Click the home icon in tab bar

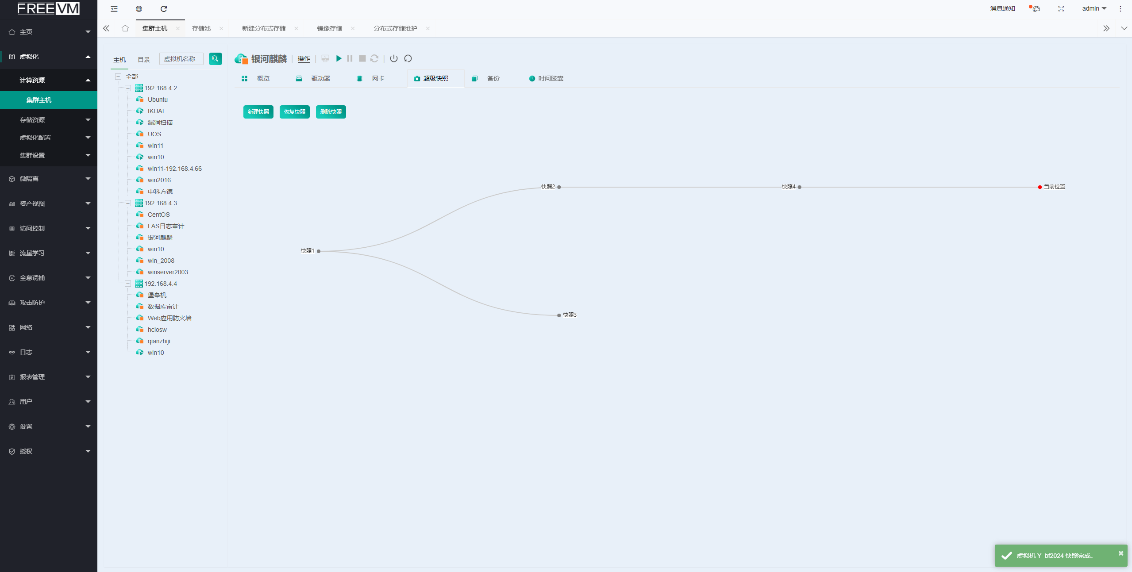(125, 28)
